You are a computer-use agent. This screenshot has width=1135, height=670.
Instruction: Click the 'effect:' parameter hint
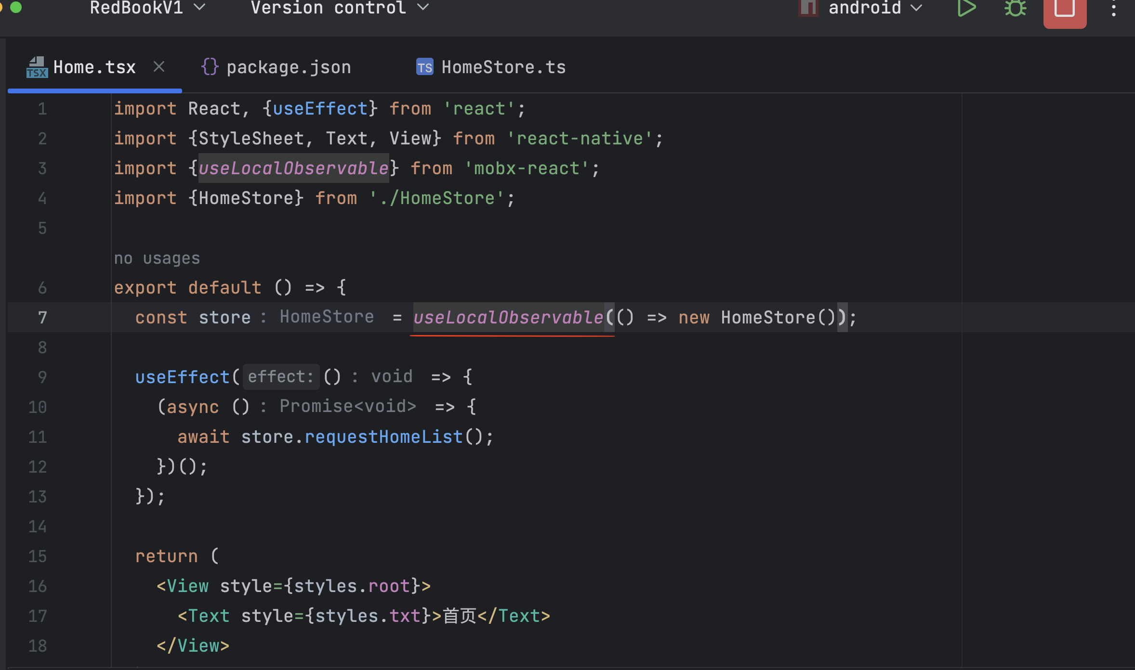[x=281, y=376]
